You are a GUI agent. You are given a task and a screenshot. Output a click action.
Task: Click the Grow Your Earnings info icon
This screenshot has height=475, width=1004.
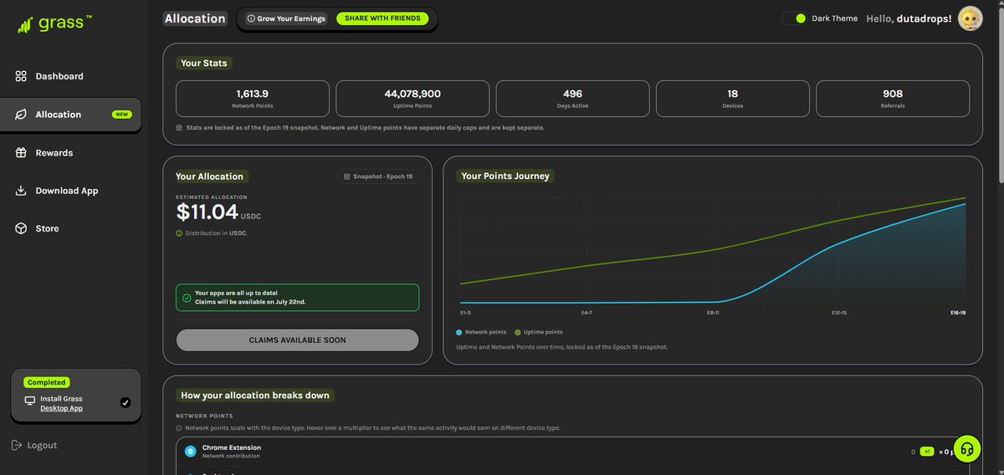point(251,18)
